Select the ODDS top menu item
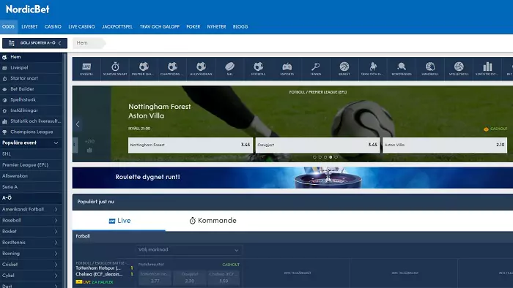The width and height of the screenshot is (513, 288). [9, 27]
